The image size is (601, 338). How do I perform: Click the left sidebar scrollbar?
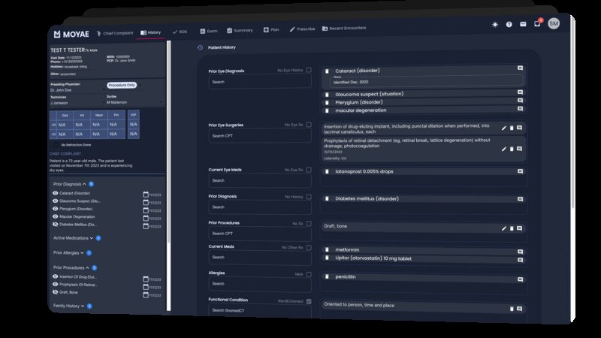pos(168,142)
